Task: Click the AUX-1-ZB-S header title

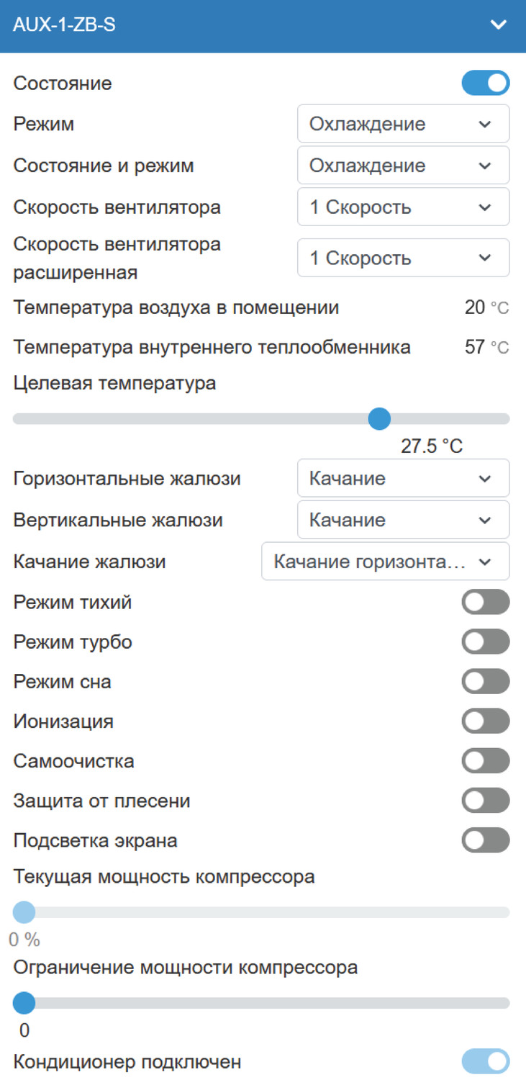Action: (65, 25)
